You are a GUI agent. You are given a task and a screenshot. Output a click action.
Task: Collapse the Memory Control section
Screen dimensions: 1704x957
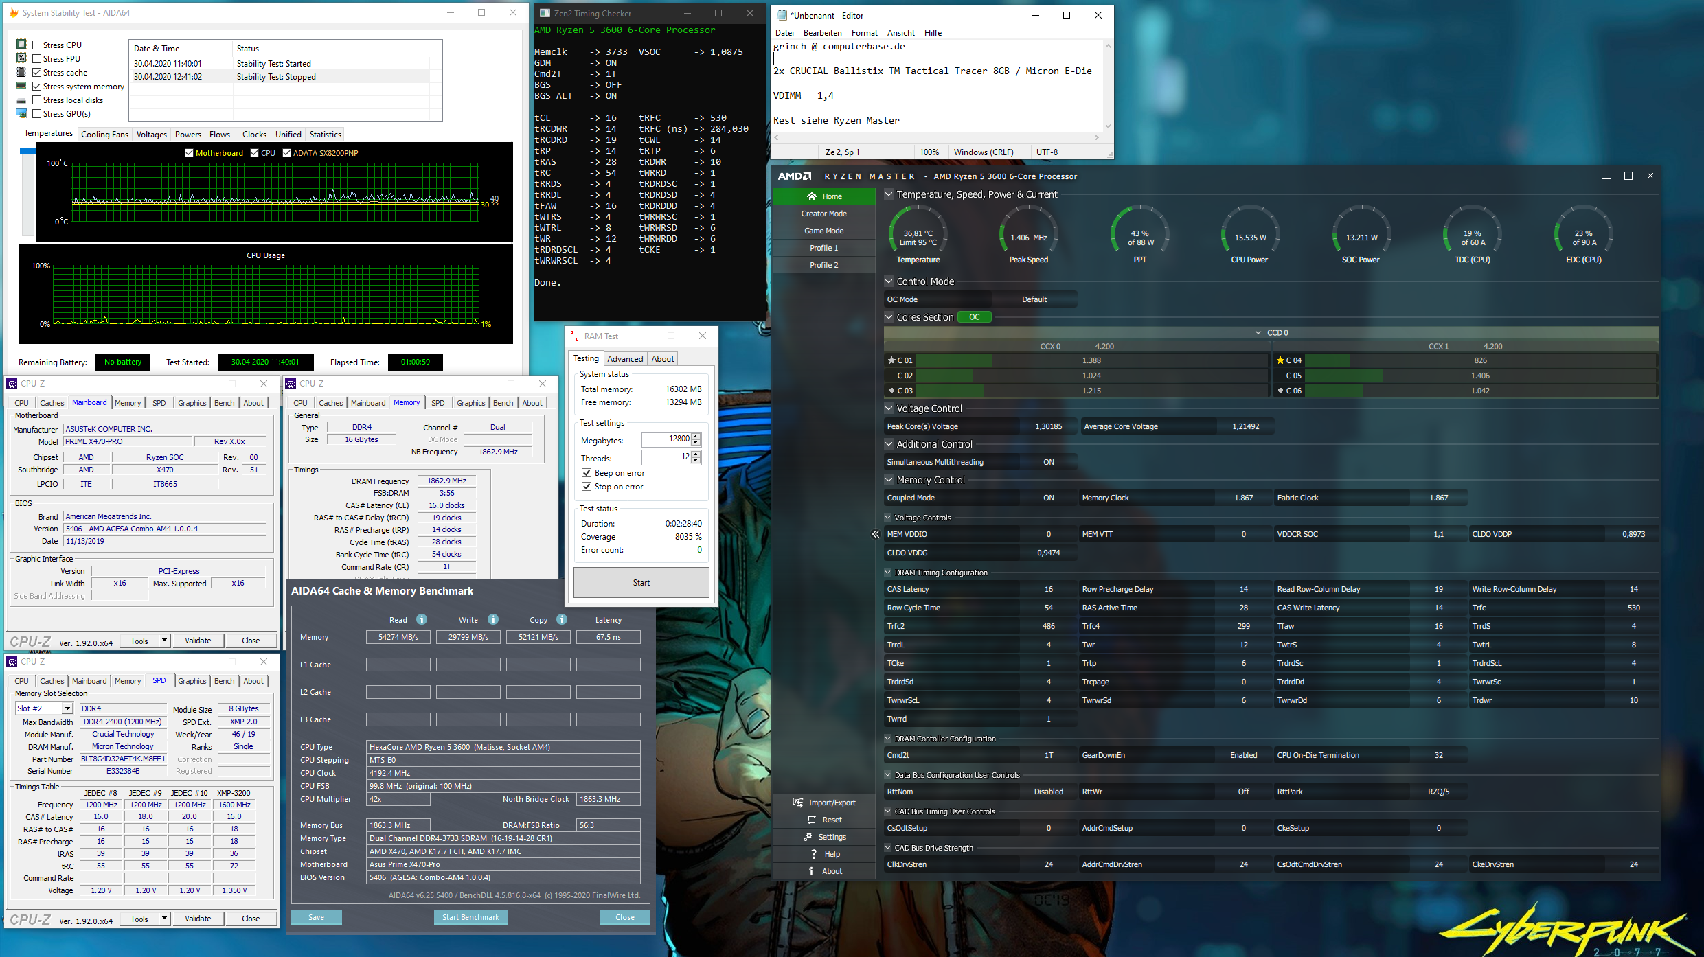coord(889,480)
